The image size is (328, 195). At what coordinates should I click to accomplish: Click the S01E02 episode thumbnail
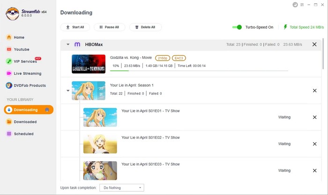(x=100, y=144)
